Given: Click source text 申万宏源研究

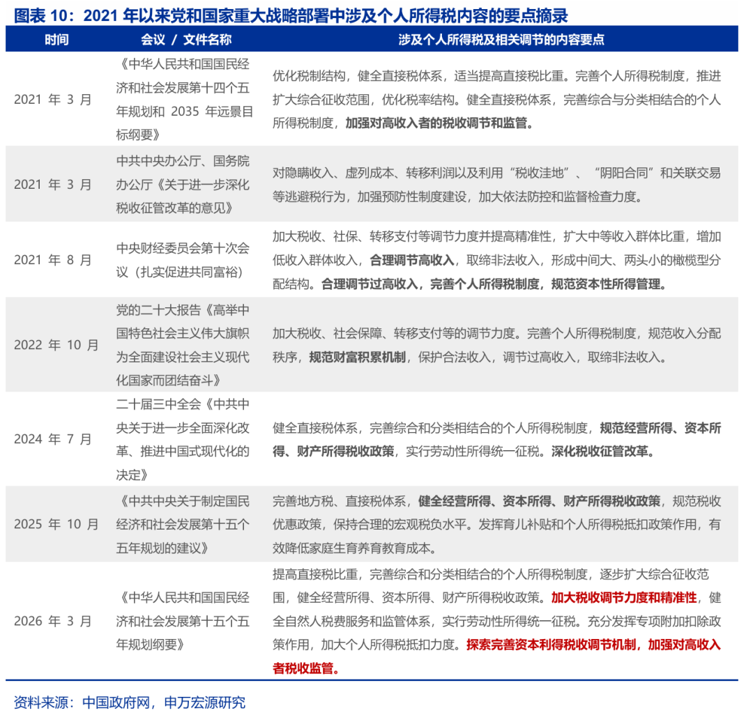Looking at the screenshot, I should click(x=204, y=702).
